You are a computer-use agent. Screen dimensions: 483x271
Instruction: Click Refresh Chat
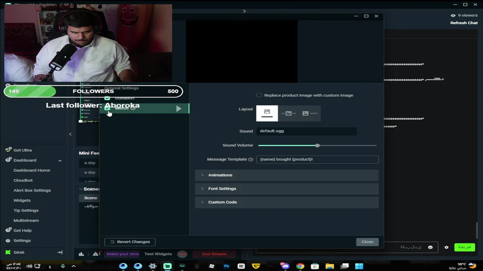click(x=464, y=23)
